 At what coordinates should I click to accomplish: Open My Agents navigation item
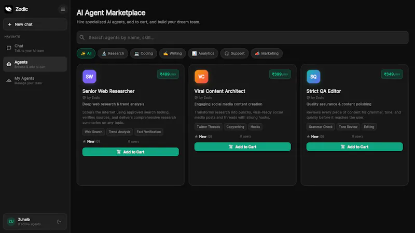pyautogui.click(x=35, y=80)
